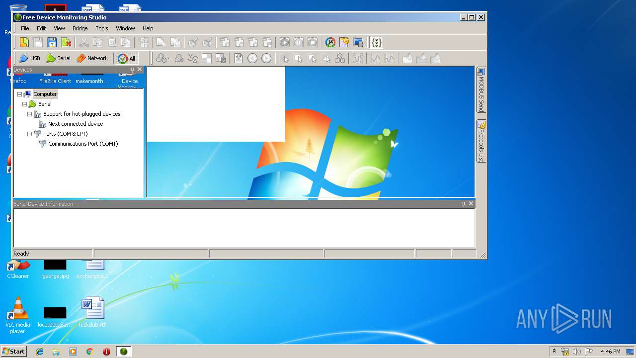Screen dimensions: 636x358
Task: Click the grayed-out Save floppy icon
Action: click(x=38, y=42)
